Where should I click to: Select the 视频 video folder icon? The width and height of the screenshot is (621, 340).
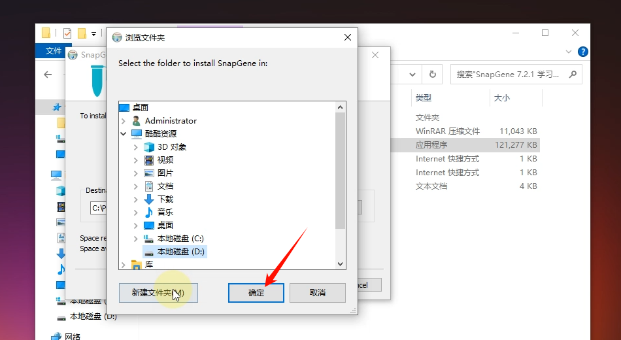(x=148, y=160)
